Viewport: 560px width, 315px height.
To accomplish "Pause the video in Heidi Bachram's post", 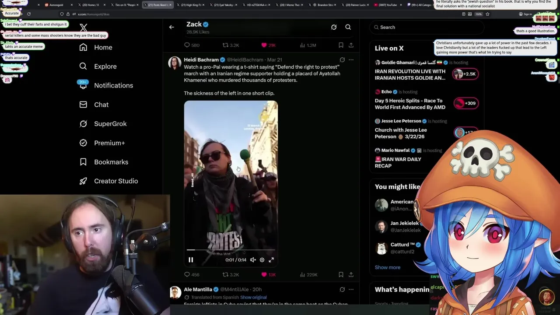I will pos(191,260).
